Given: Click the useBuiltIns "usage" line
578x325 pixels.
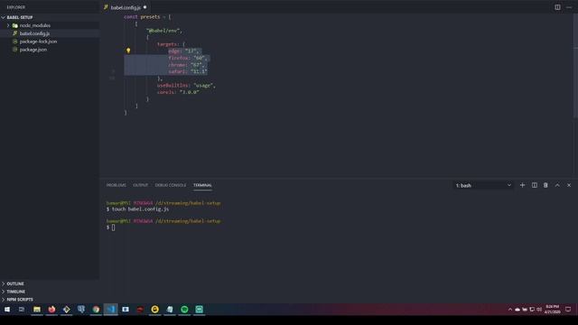Looking at the screenshot, I should click(186, 85).
